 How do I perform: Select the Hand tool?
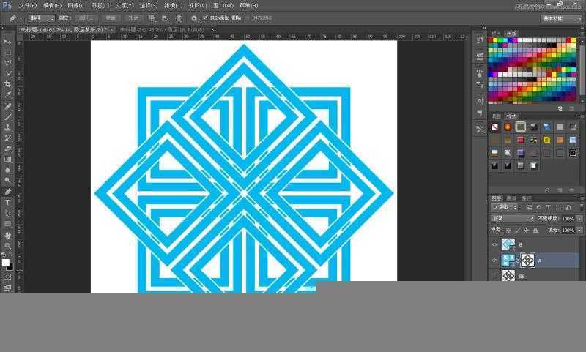point(7,235)
